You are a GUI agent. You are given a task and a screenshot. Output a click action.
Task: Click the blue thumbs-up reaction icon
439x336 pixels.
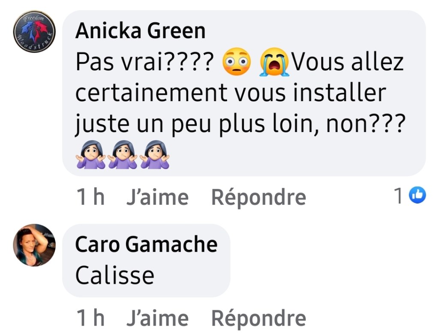(417, 196)
